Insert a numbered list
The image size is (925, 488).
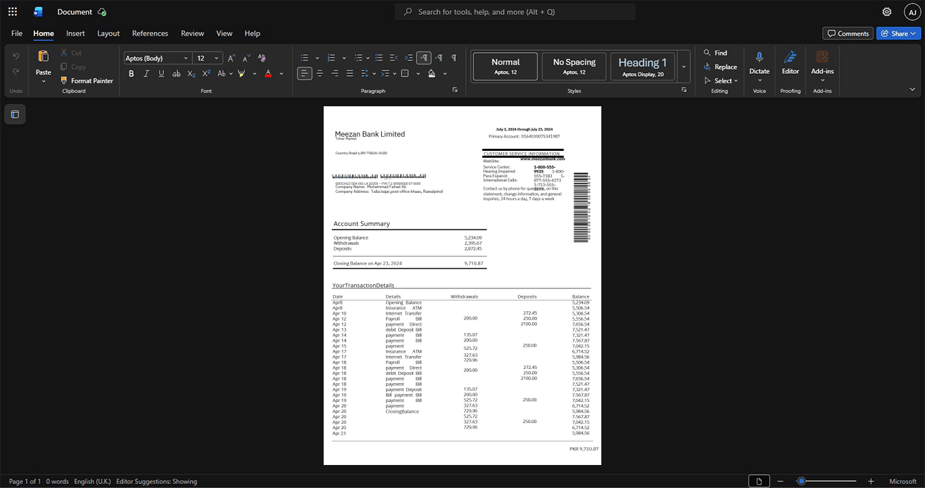[331, 58]
